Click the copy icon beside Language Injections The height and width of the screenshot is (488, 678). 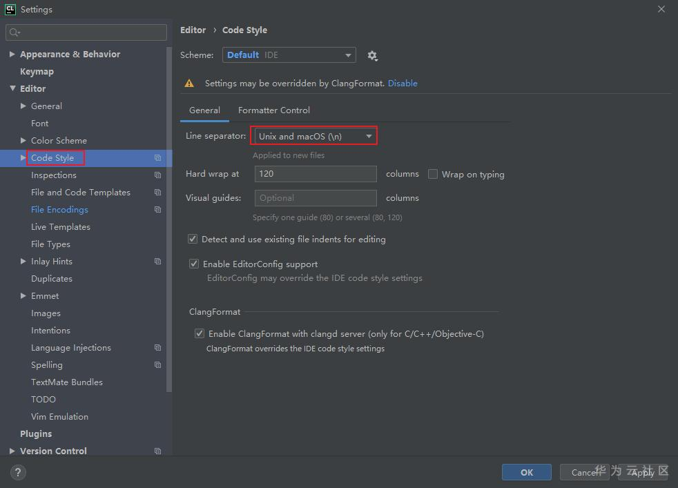157,348
